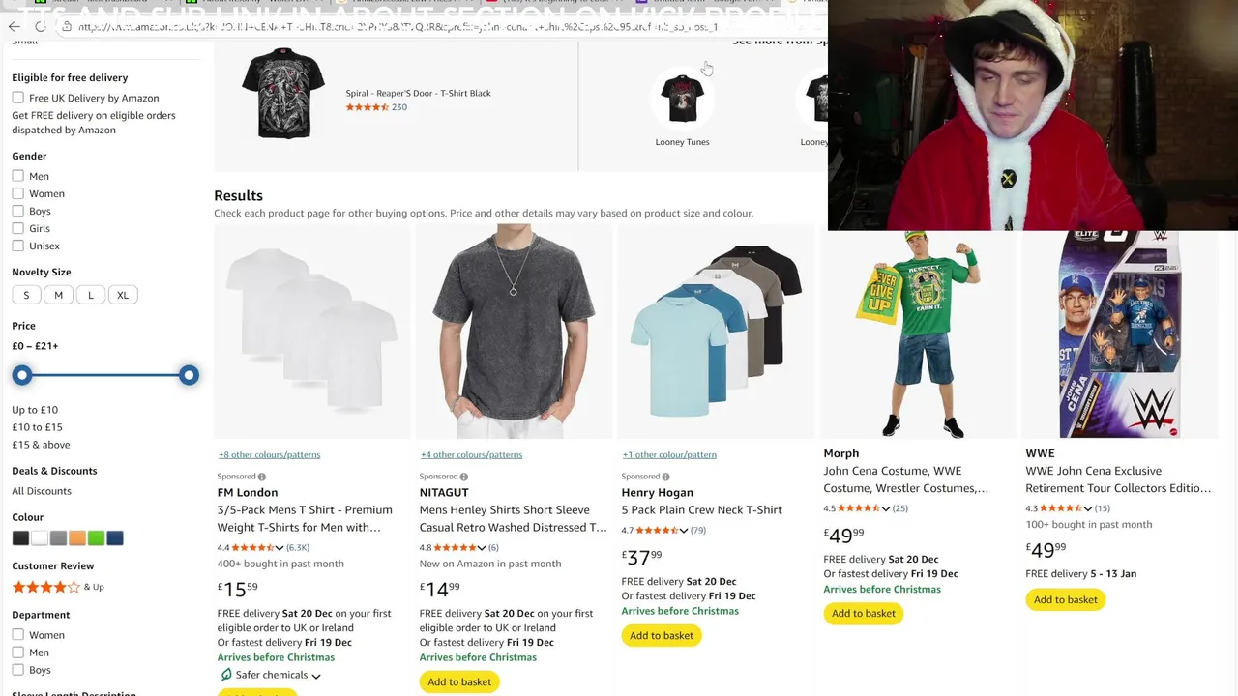
Task: Add the Morph John Cena Costume to basket
Action: point(864,613)
